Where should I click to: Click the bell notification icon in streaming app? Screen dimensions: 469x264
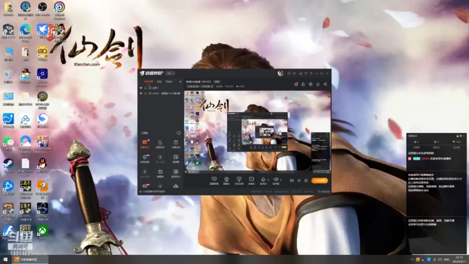318,84
